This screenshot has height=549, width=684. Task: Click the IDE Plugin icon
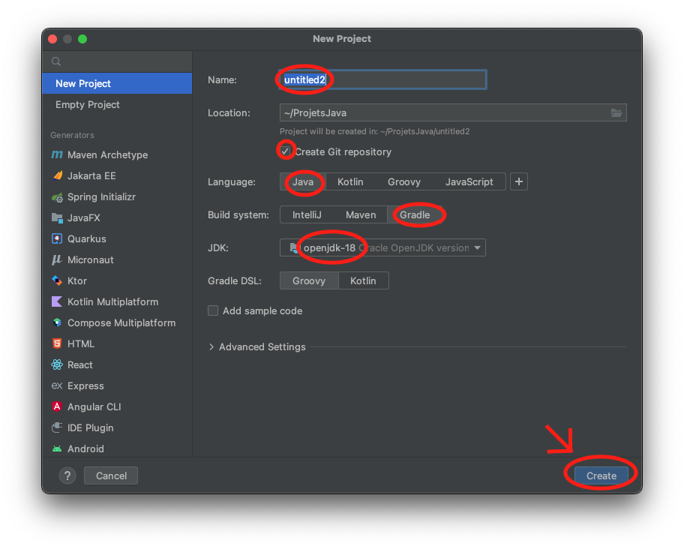57,427
